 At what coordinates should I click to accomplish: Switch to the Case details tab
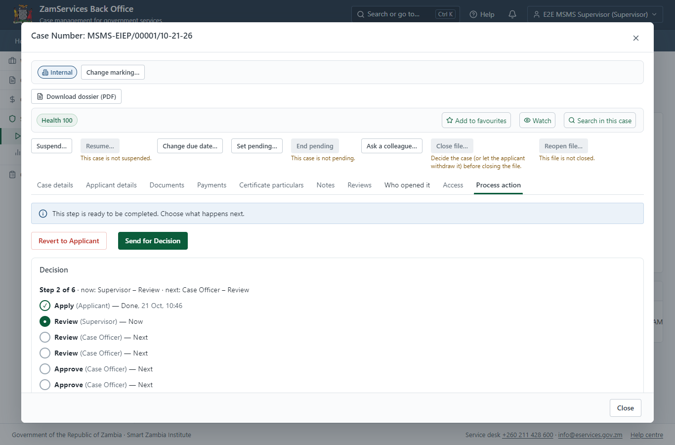point(55,185)
